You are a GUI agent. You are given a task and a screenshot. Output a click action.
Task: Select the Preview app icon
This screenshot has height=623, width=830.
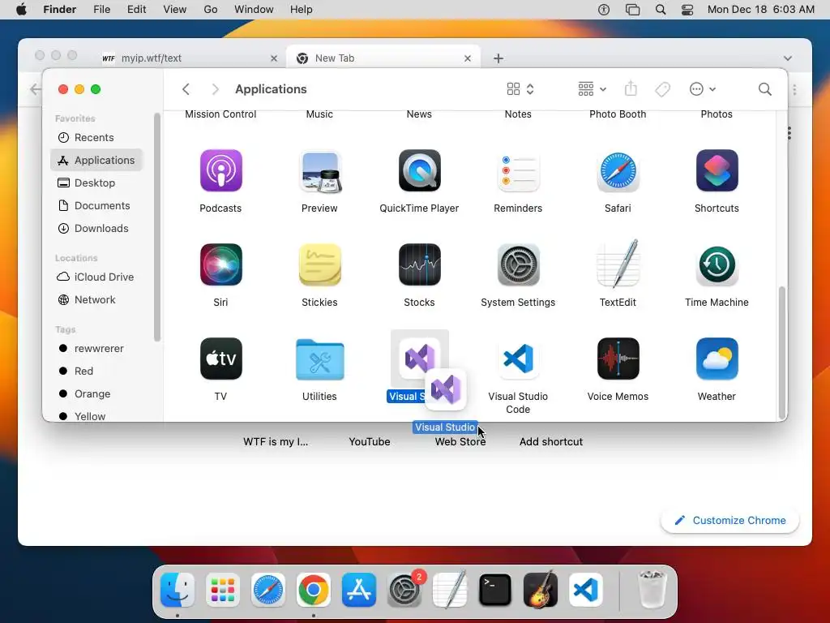pyautogui.click(x=319, y=170)
